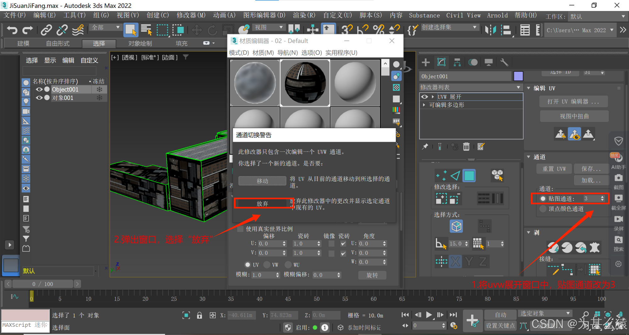Select the 贴图通道 radio button
The width and height of the screenshot is (629, 335).
(x=543, y=199)
